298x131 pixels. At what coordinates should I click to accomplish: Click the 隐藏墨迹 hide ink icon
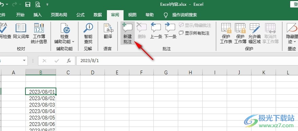coord(292,28)
